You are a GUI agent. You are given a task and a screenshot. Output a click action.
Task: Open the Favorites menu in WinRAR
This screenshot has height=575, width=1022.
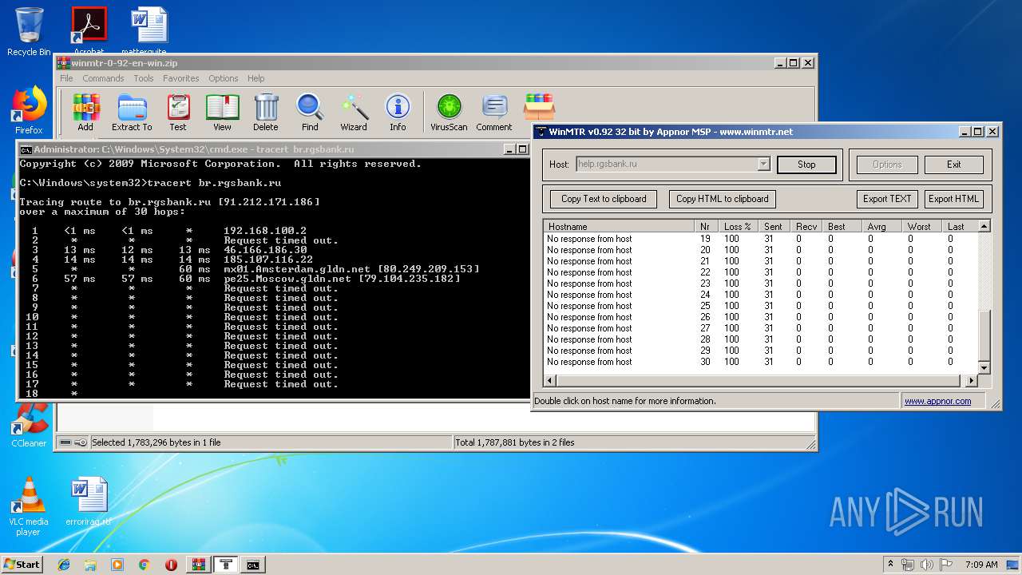(181, 78)
